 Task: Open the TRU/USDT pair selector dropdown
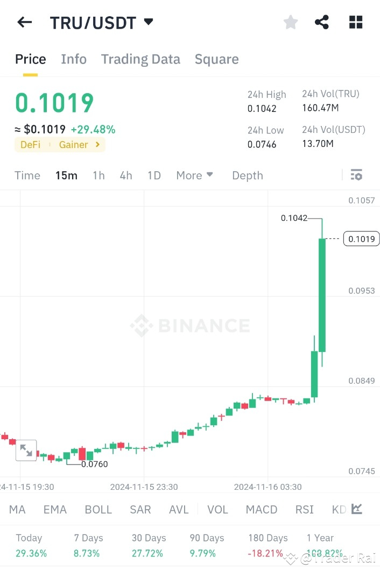[102, 22]
